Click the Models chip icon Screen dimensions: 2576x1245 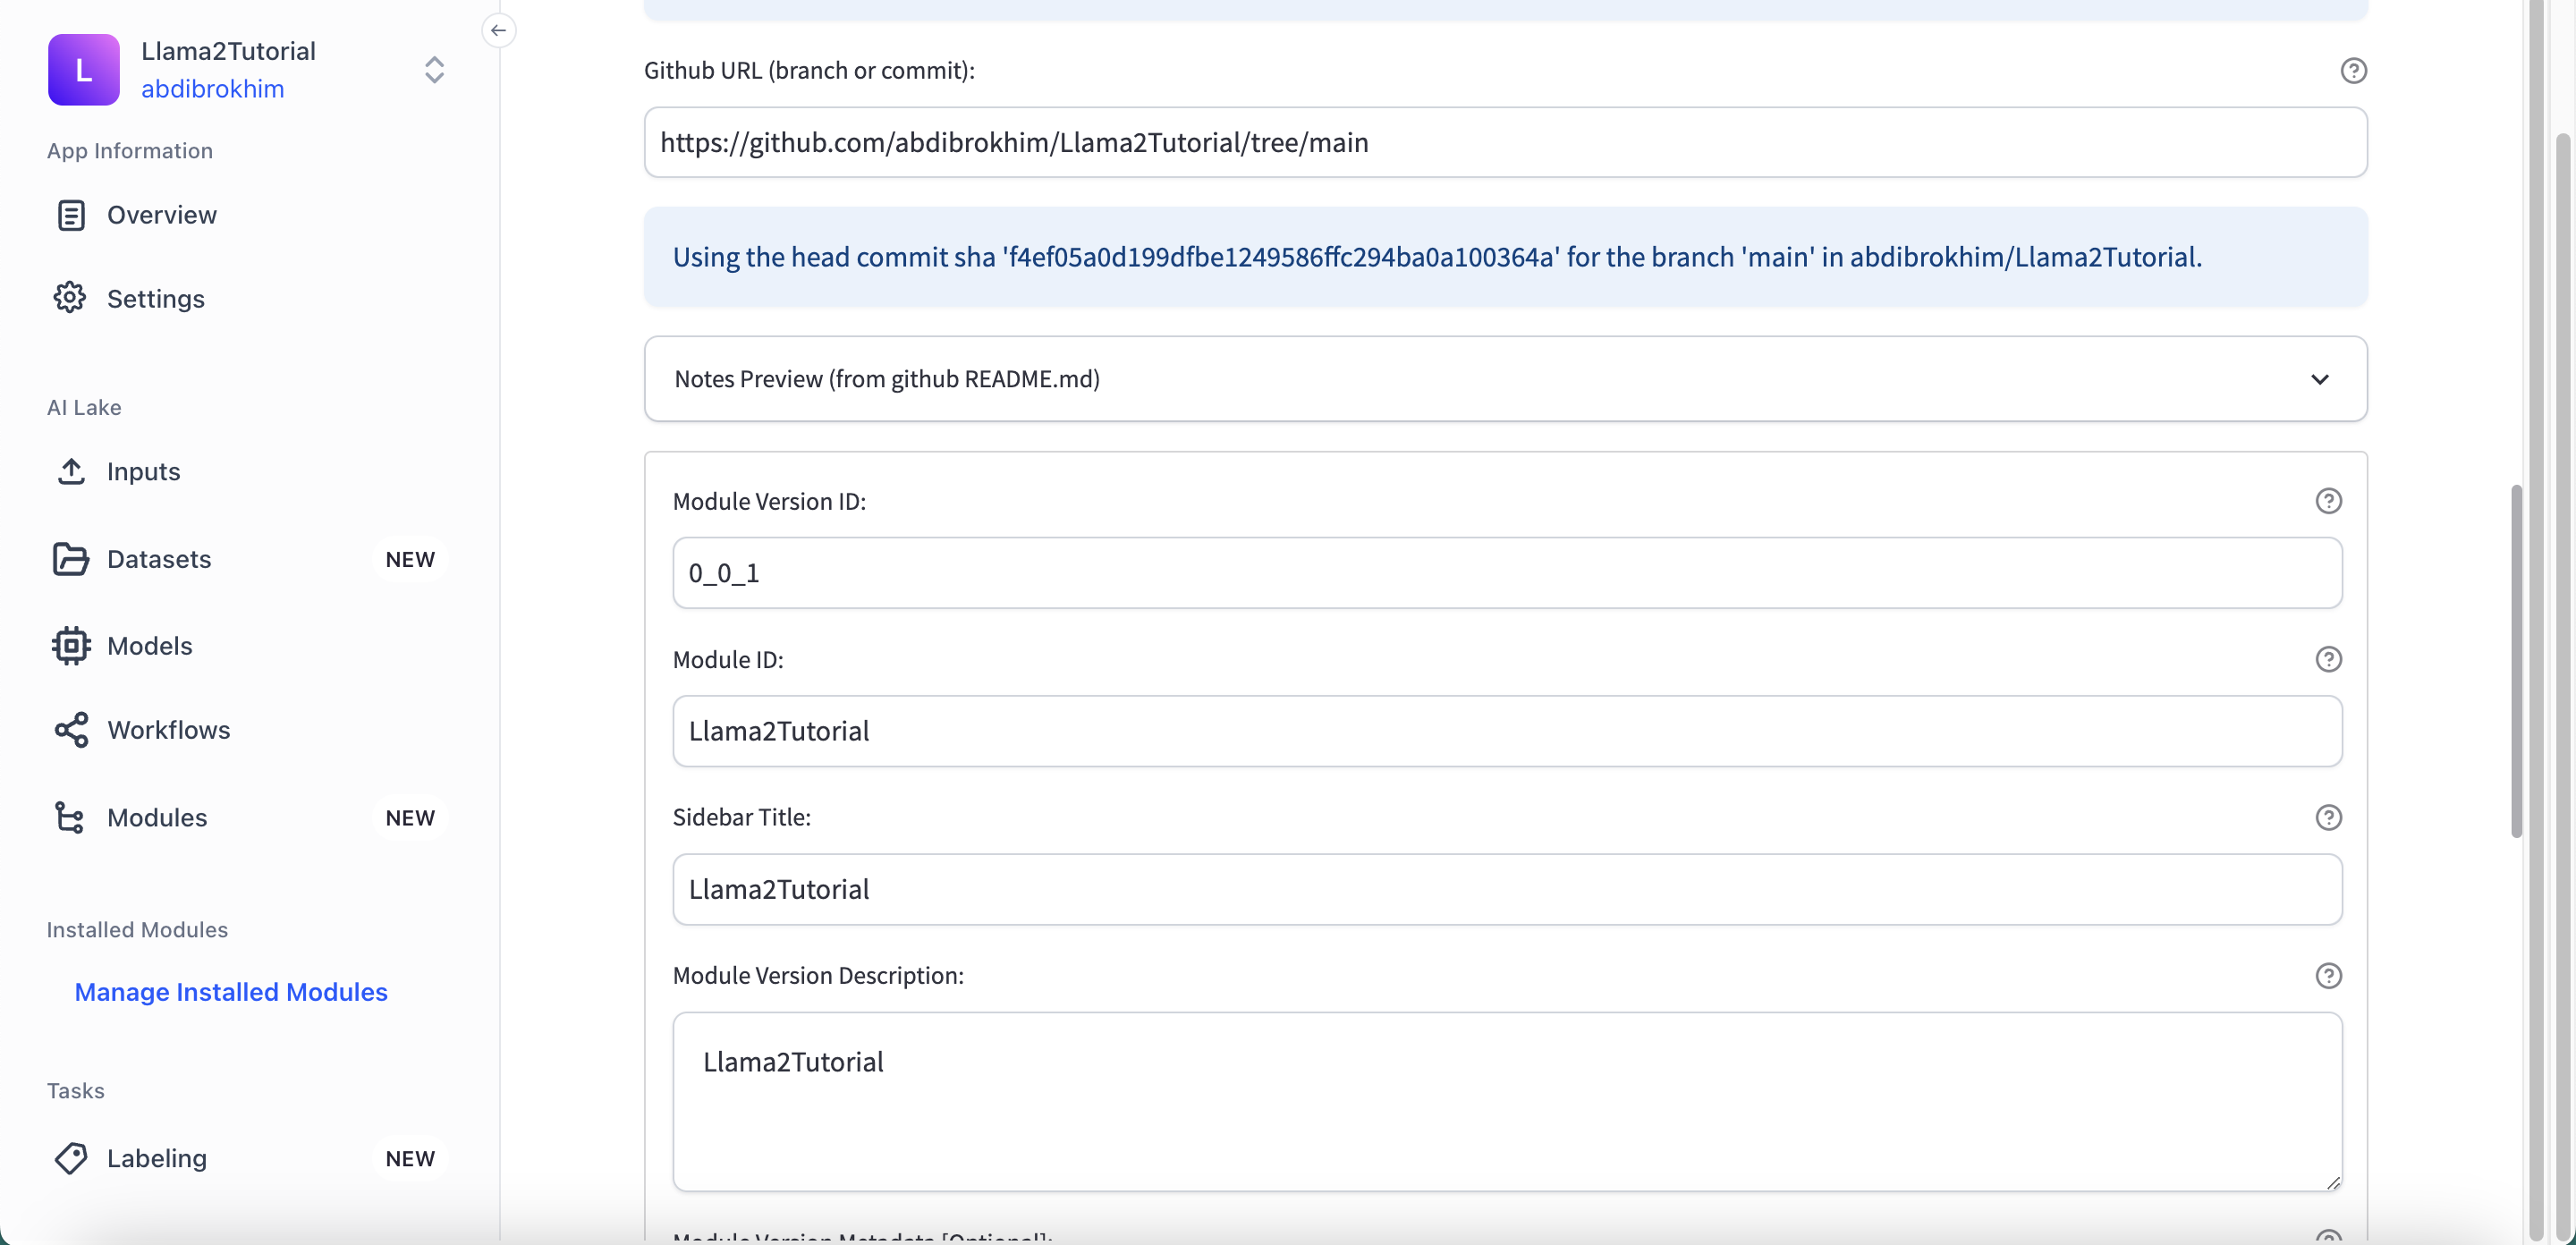[x=71, y=646]
